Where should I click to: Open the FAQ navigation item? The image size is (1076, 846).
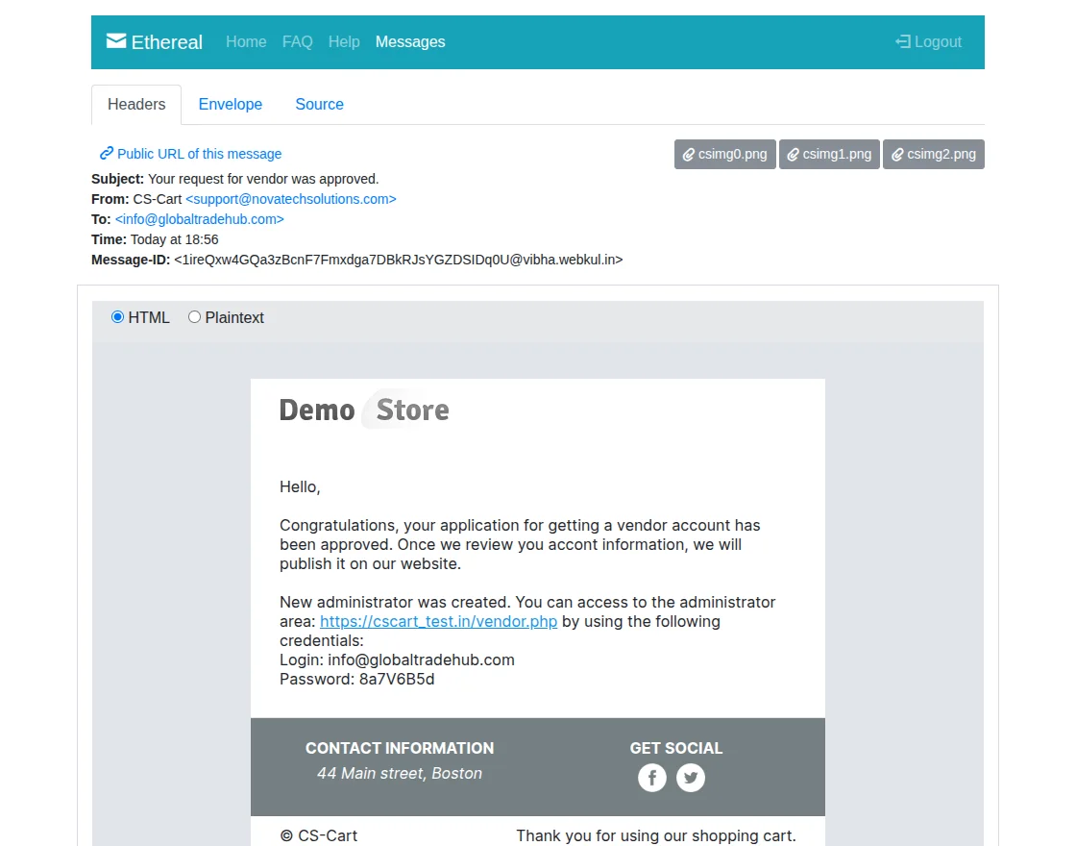(297, 42)
